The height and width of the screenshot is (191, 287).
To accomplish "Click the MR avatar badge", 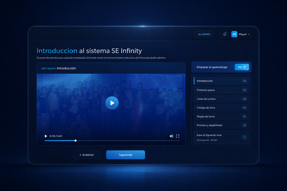I will point(234,34).
